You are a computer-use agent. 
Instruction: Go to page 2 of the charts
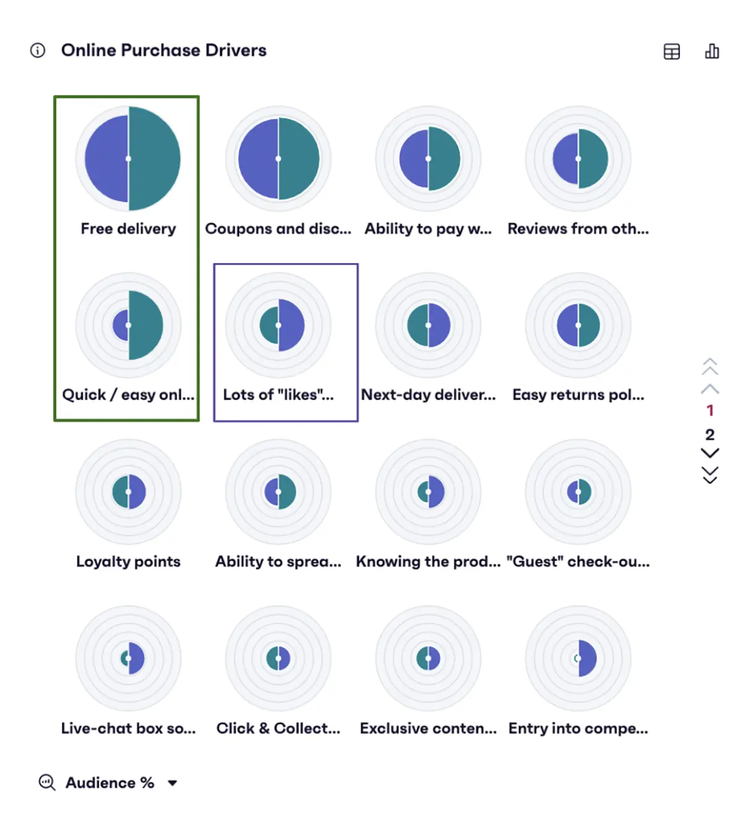pos(710,434)
